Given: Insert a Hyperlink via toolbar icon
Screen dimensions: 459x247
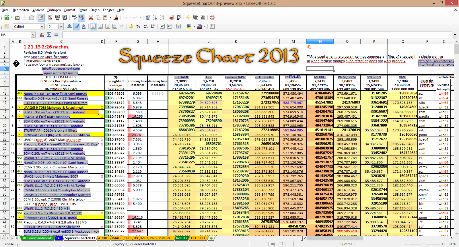Looking at the screenshot, I should tap(148, 17).
